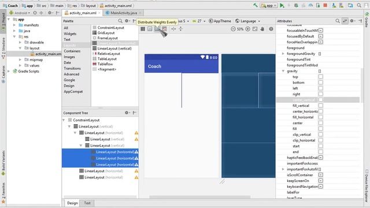Open Component Tree gear settings
The height and width of the screenshot is (208, 370).
[127, 113]
